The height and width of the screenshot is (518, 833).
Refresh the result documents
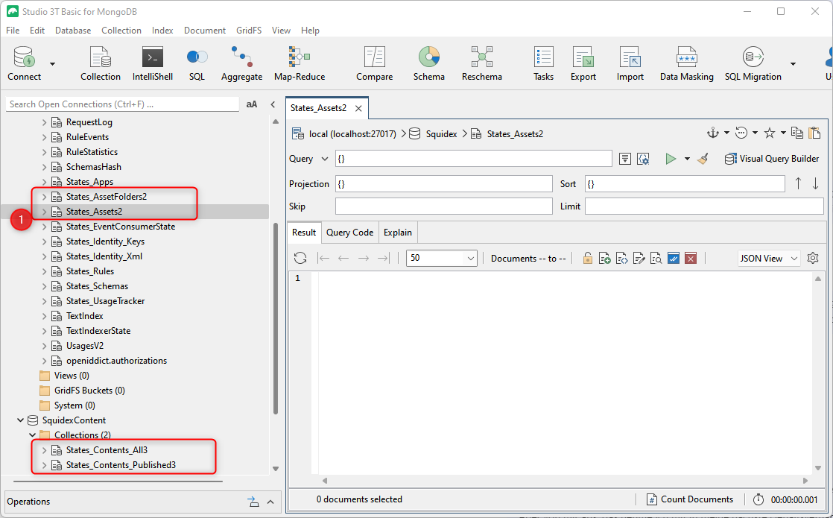(300, 258)
